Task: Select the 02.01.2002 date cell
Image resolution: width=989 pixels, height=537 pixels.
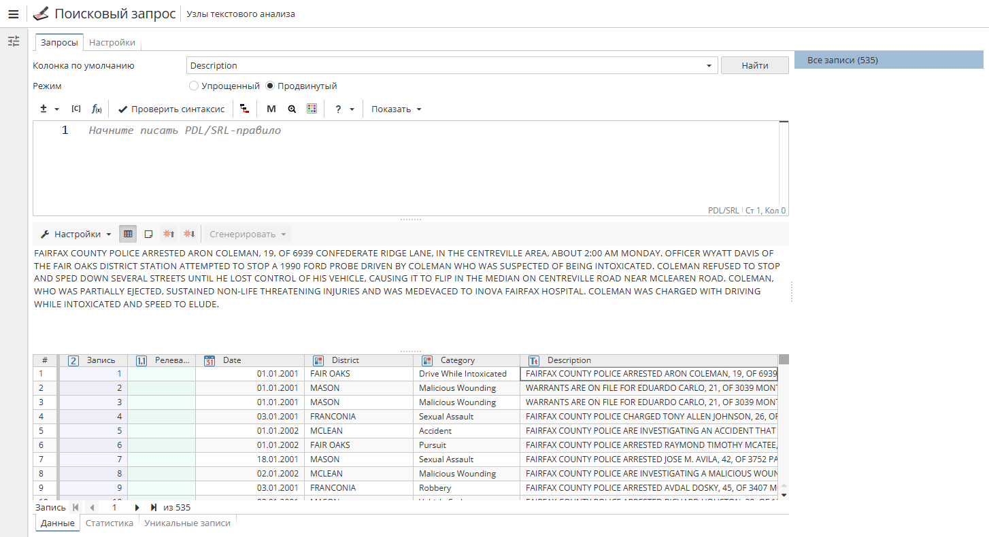Action: pos(250,473)
